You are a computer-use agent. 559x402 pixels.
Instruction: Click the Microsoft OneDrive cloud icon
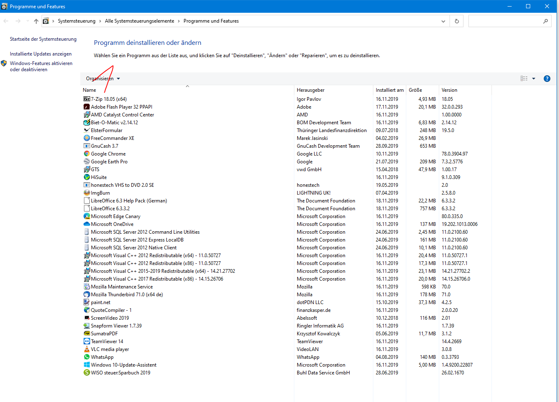coord(86,224)
